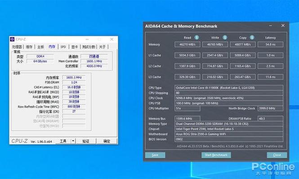Click the CPU Type field with i9-11900K
The image size is (299, 179).
click(x=229, y=88)
